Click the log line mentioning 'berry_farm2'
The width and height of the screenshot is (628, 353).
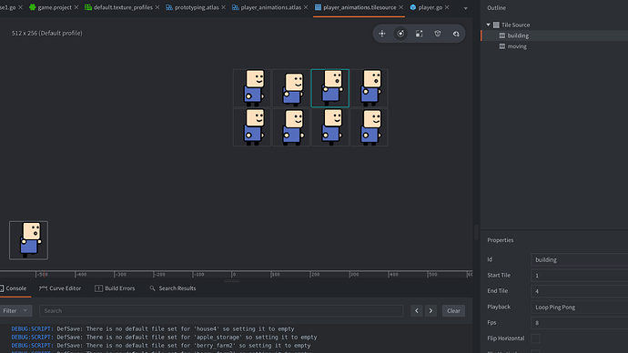(x=160, y=346)
